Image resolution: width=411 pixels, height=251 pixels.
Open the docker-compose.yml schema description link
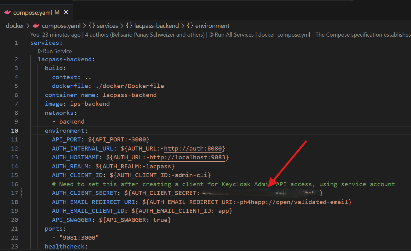334,35
